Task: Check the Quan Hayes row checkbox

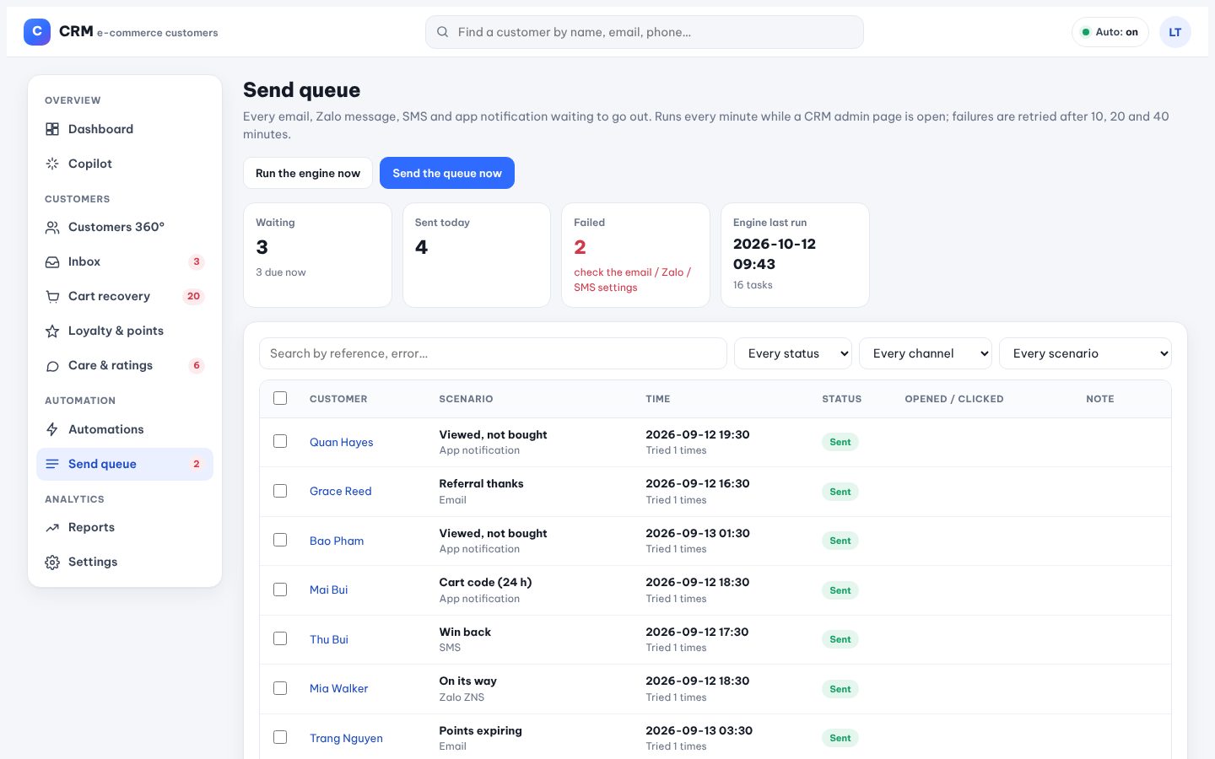Action: point(280,441)
